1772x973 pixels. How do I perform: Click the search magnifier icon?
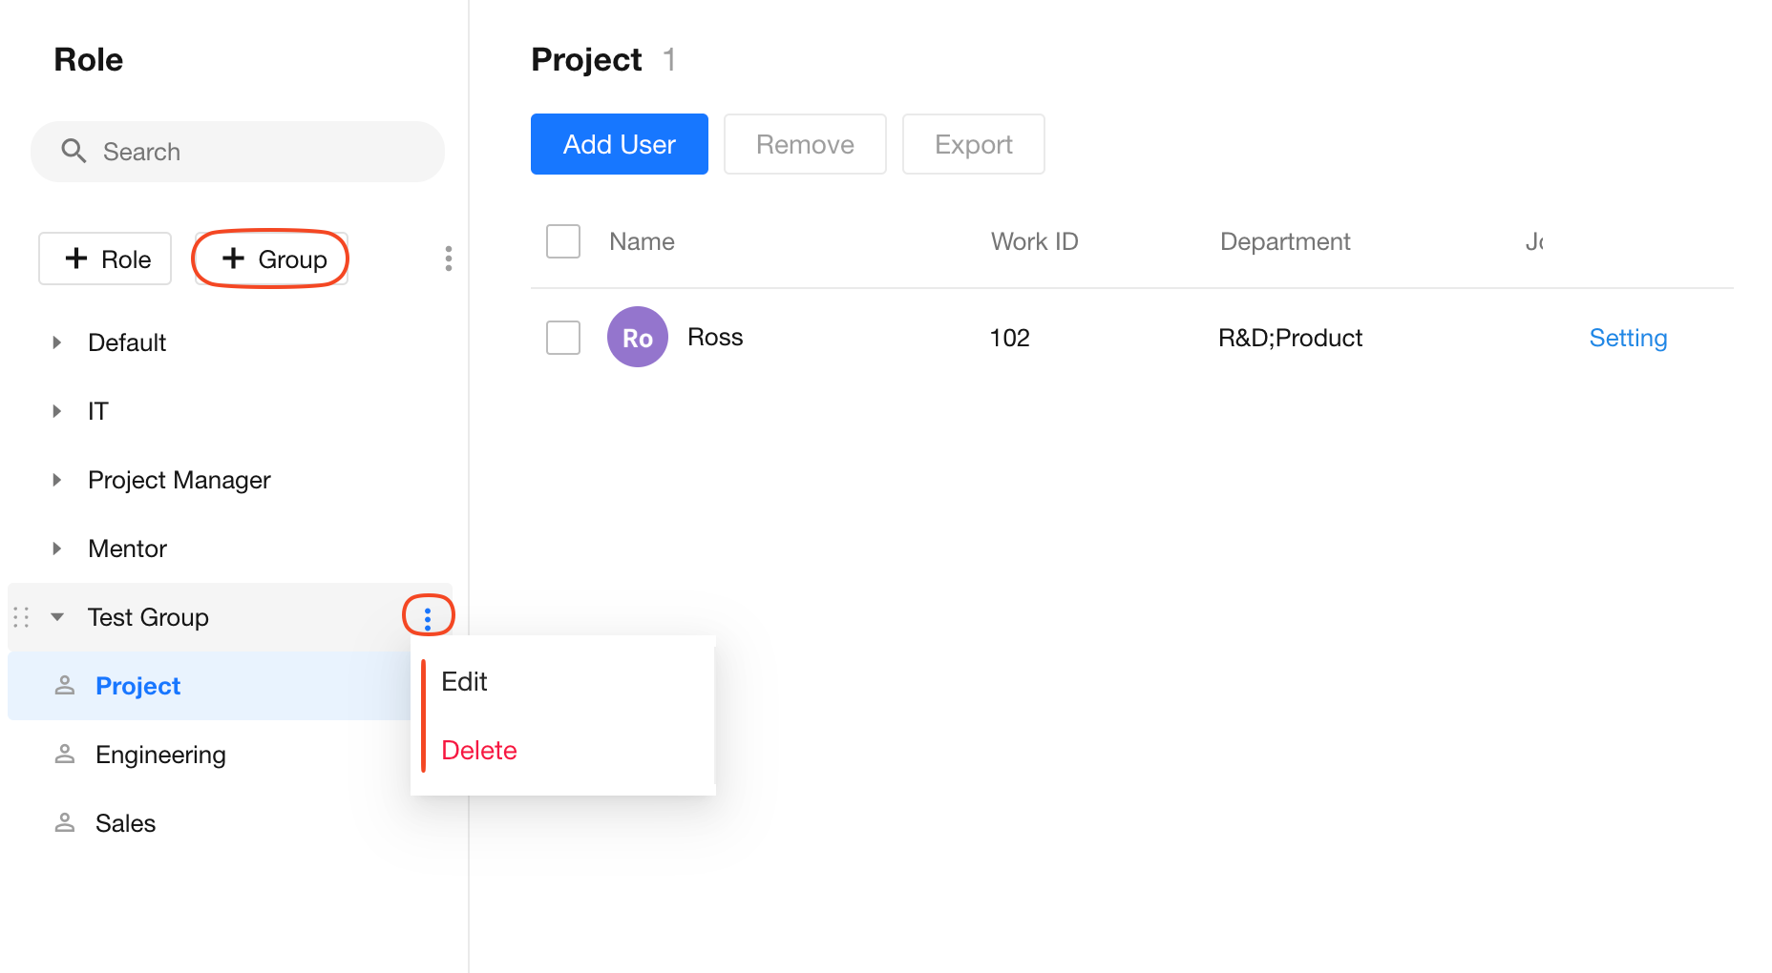pos(74,151)
